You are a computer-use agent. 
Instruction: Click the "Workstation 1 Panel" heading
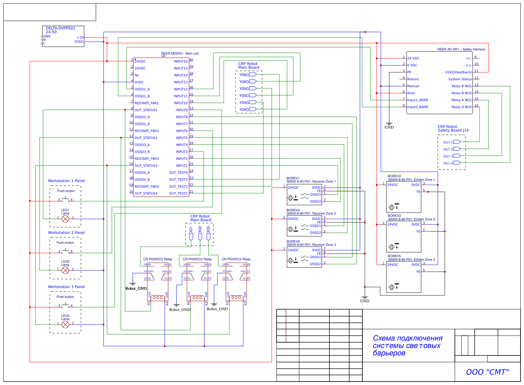point(66,181)
